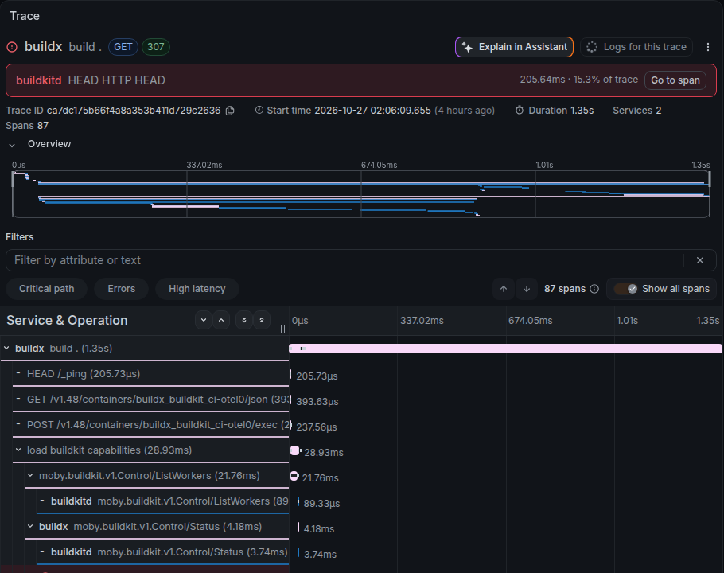The width and height of the screenshot is (724, 573).
Task: Apply the Errors filter
Action: (x=122, y=289)
